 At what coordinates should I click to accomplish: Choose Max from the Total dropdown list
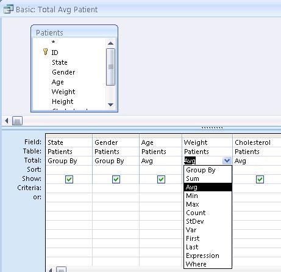208,204
